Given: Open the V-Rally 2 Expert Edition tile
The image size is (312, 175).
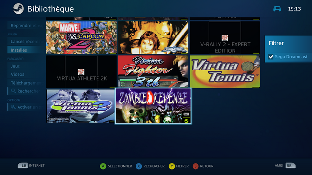Looking at the screenshot, I should click(225, 38).
